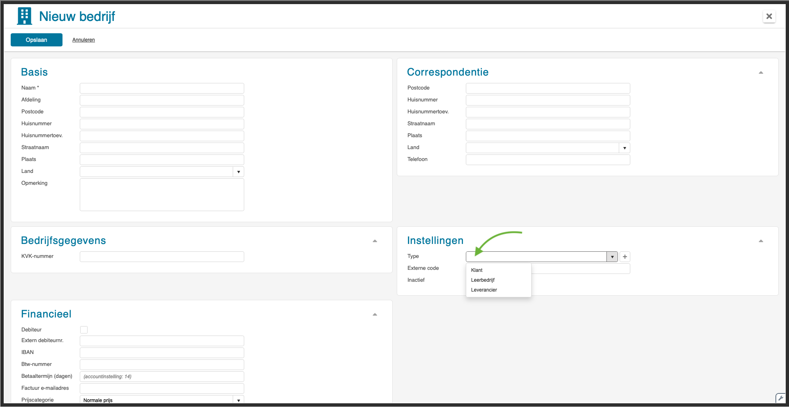
Task: Save the company with Opslaan
Action: click(x=37, y=40)
